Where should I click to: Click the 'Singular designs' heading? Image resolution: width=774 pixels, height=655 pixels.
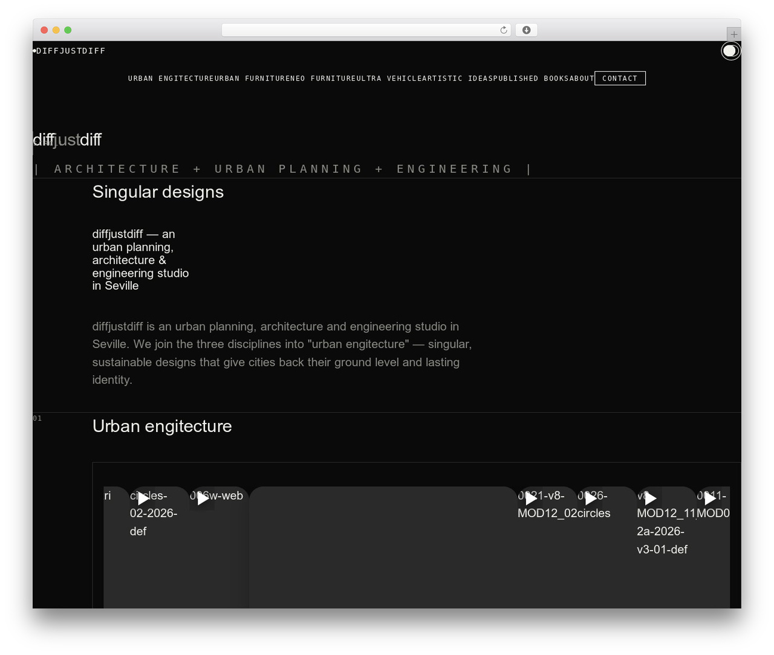click(x=158, y=192)
